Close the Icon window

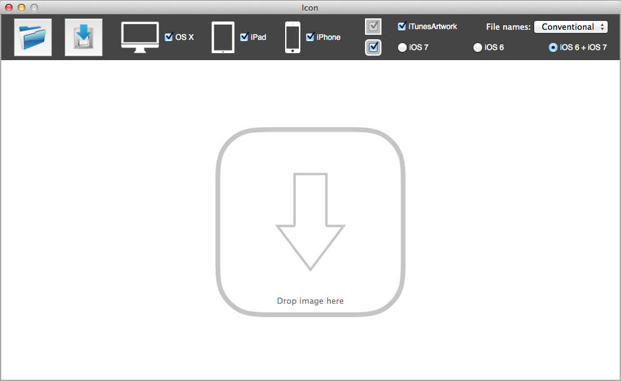(9, 8)
